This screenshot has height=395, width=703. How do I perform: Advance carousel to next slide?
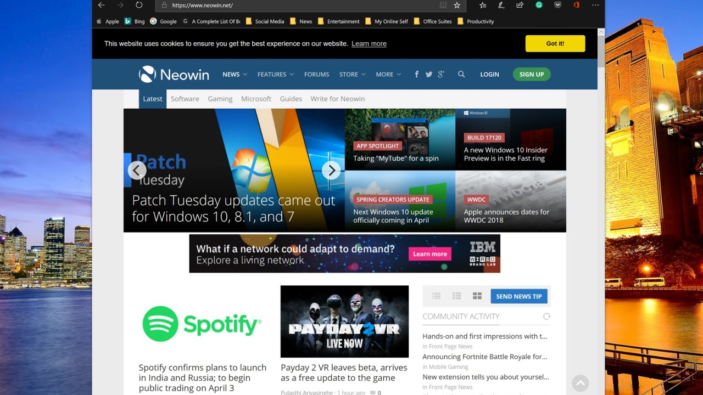331,170
